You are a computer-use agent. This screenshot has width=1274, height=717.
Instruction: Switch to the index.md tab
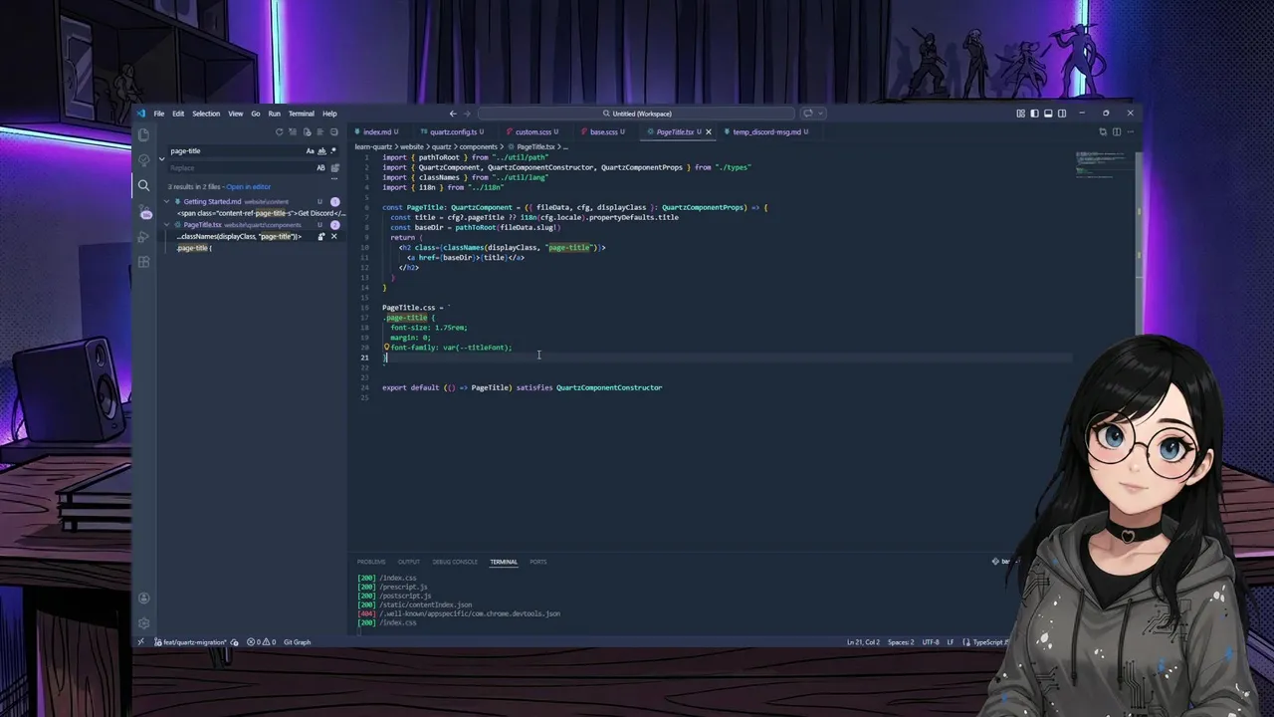pos(380,131)
